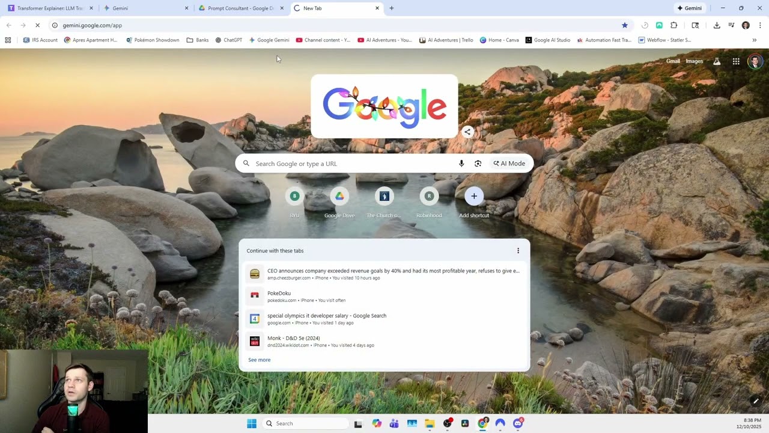Open Chrome profile avatar in toolbar
Image resolution: width=769 pixels, height=433 pixels.
coord(746,25)
